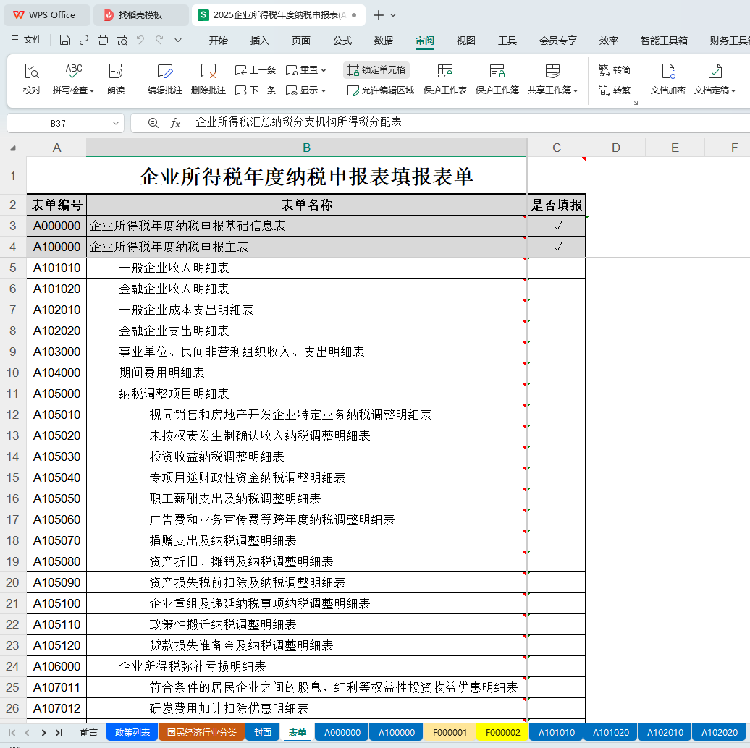750x748 pixels.
Task: Expand the 显示 comments dropdown
Action: coord(324,91)
